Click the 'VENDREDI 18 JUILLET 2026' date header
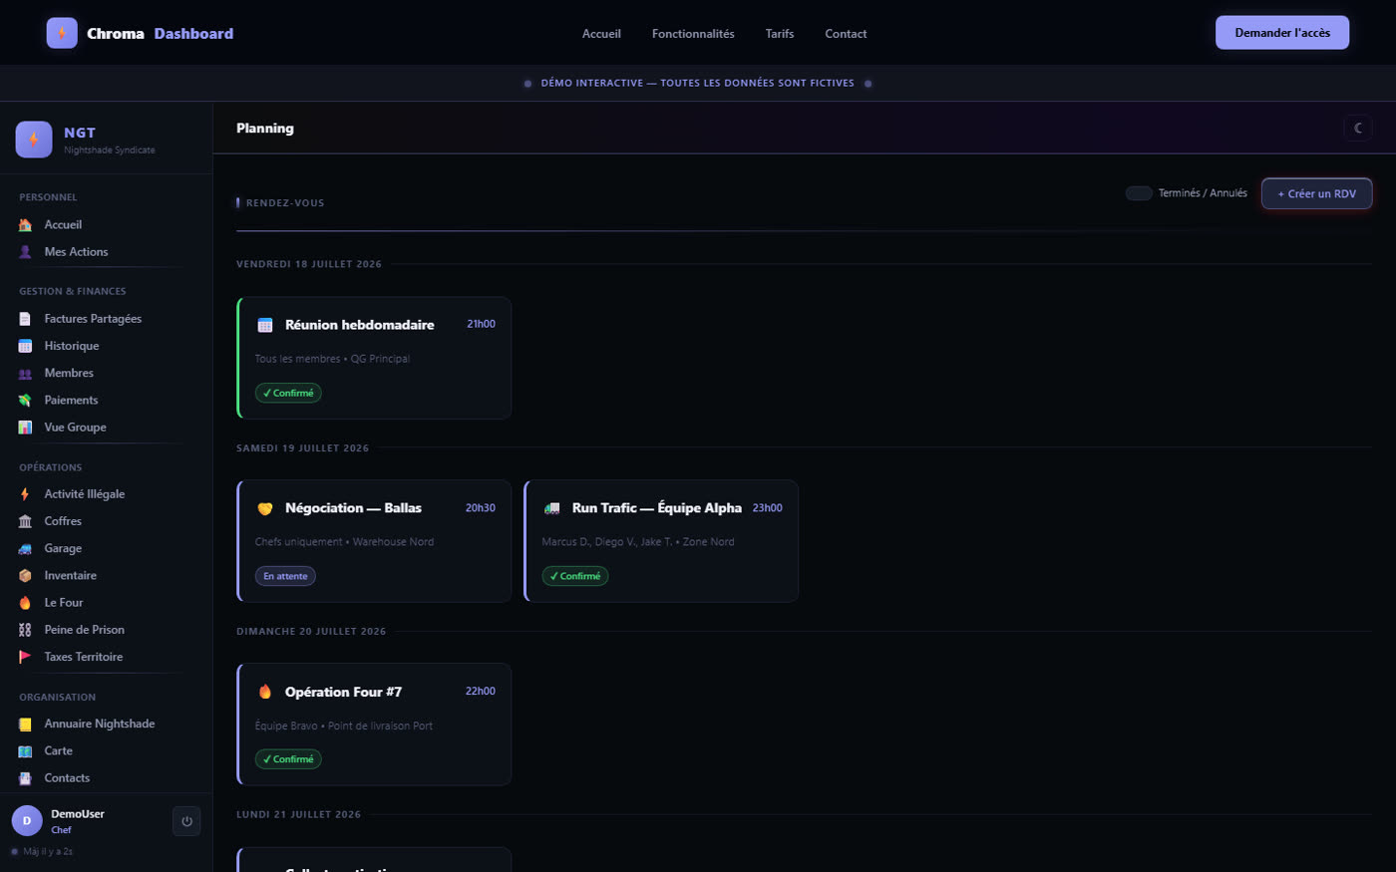This screenshot has height=872, width=1396. coord(309,264)
